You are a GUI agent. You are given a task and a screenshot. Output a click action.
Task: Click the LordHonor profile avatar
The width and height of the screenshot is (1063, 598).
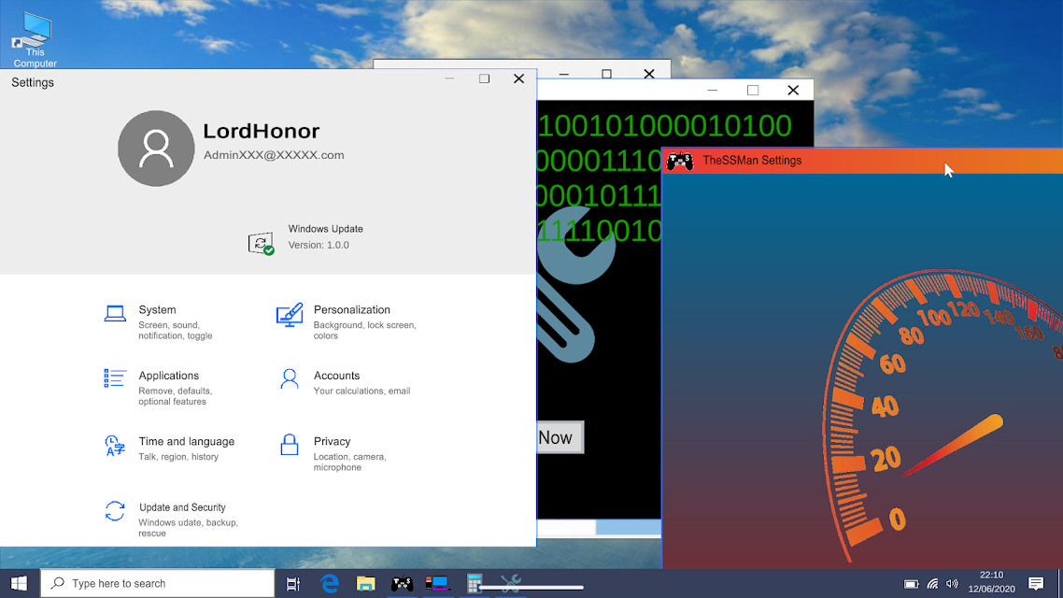coord(156,149)
